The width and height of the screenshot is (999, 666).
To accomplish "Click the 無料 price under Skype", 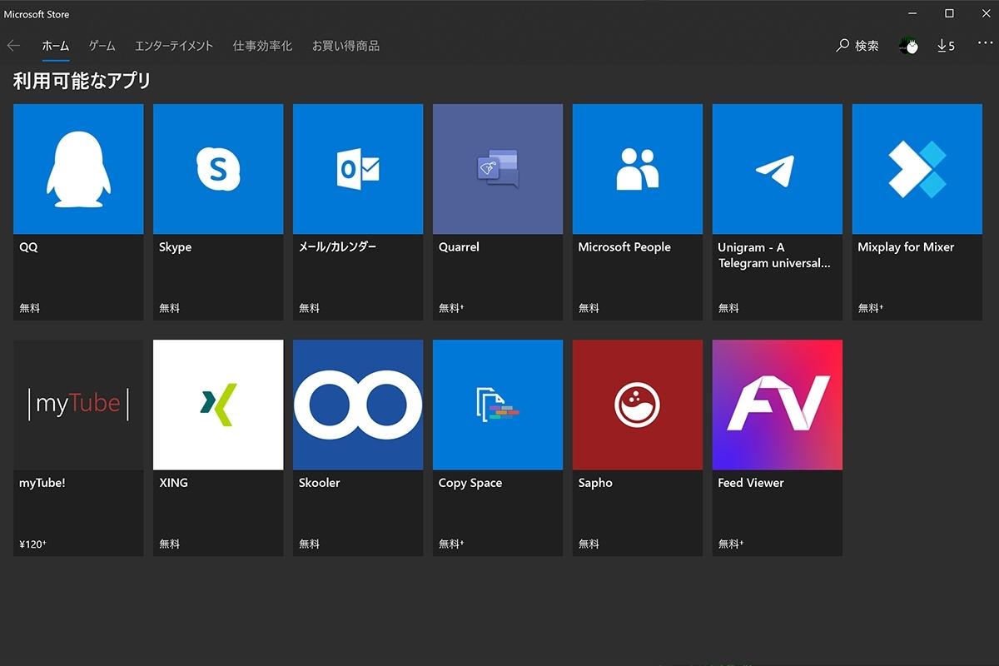I will point(170,308).
